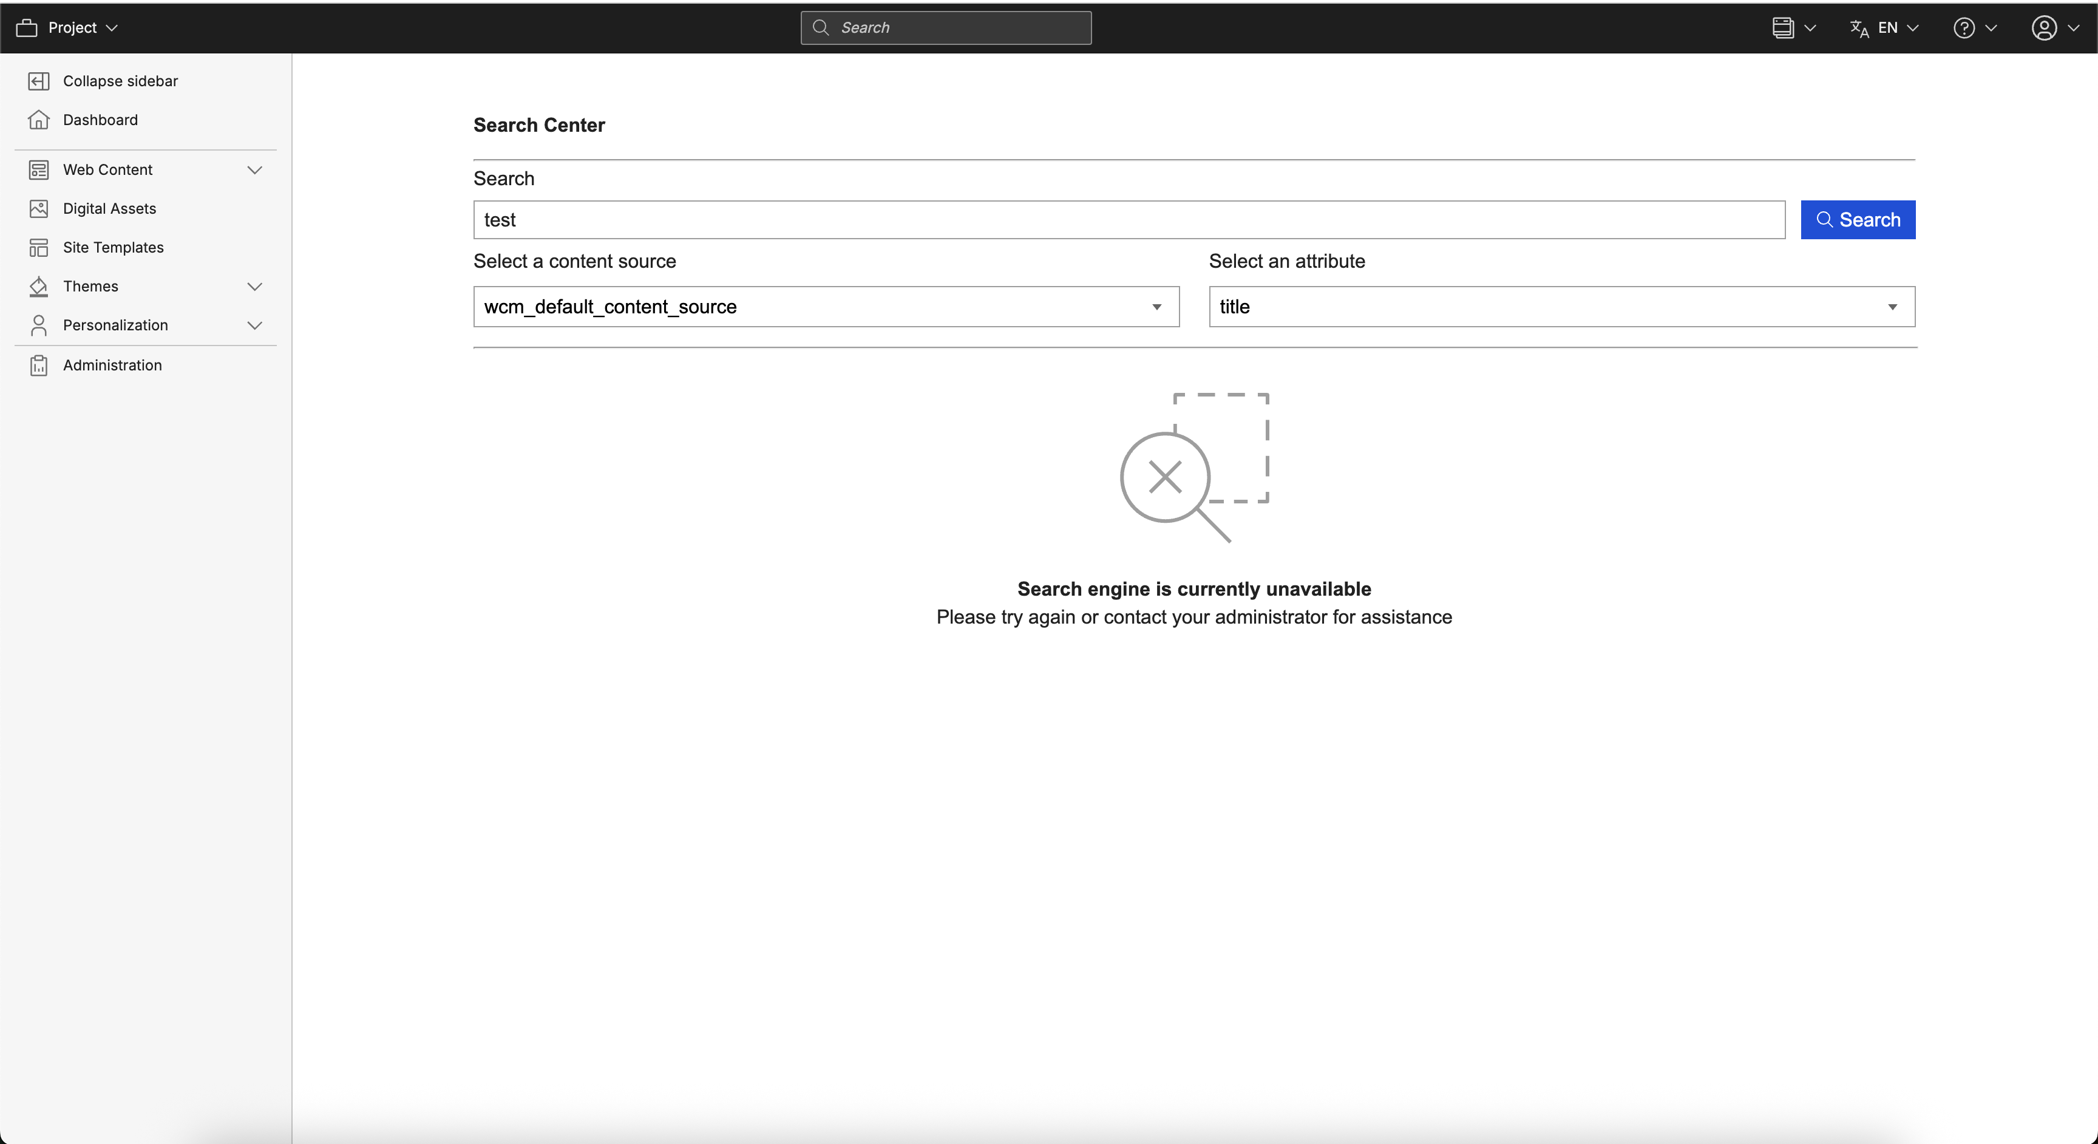Open Dashboard via the home icon

point(38,120)
